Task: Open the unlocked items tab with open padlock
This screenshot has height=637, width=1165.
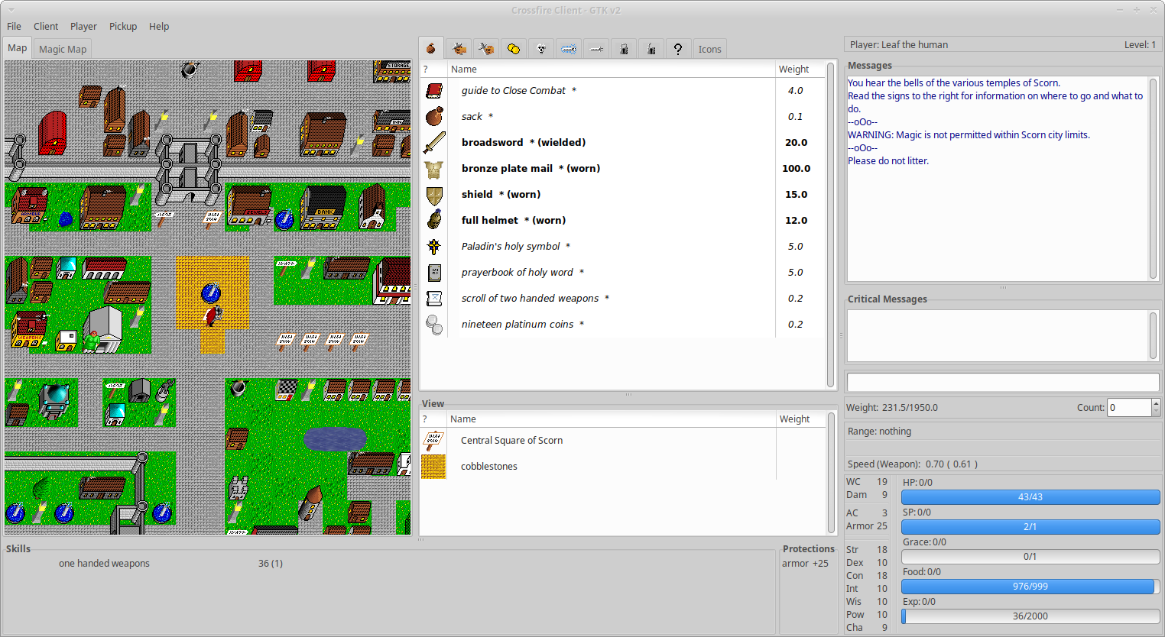Action: click(651, 49)
